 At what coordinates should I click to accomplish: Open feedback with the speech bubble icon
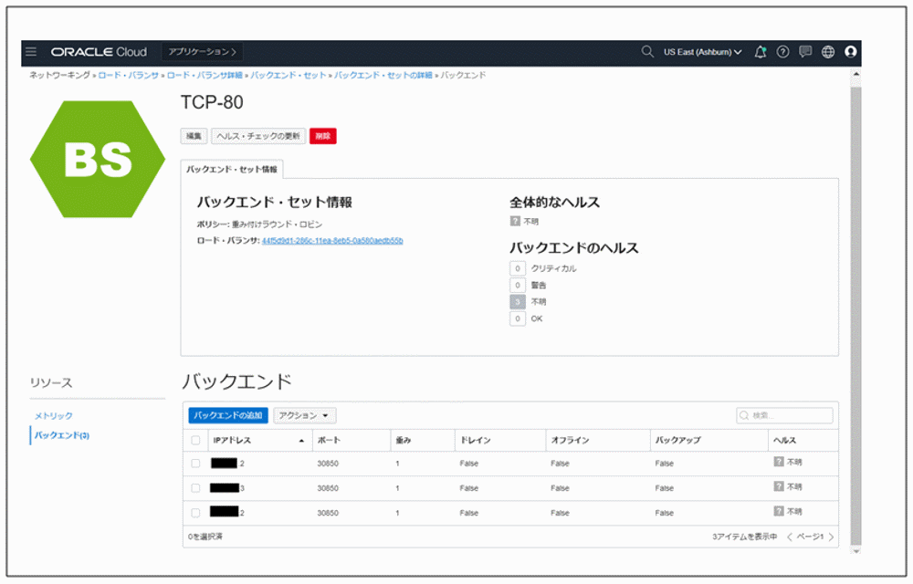804,52
